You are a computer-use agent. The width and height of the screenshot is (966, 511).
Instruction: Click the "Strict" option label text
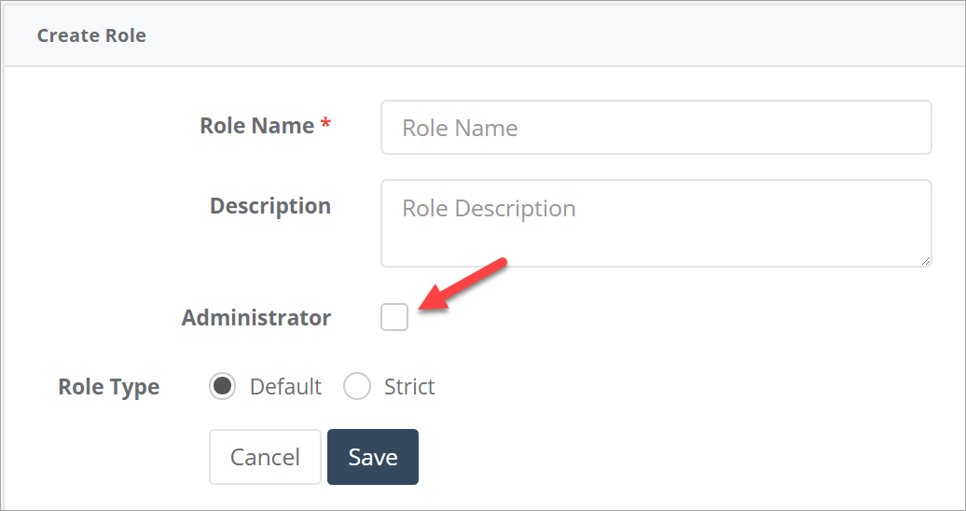tap(409, 387)
